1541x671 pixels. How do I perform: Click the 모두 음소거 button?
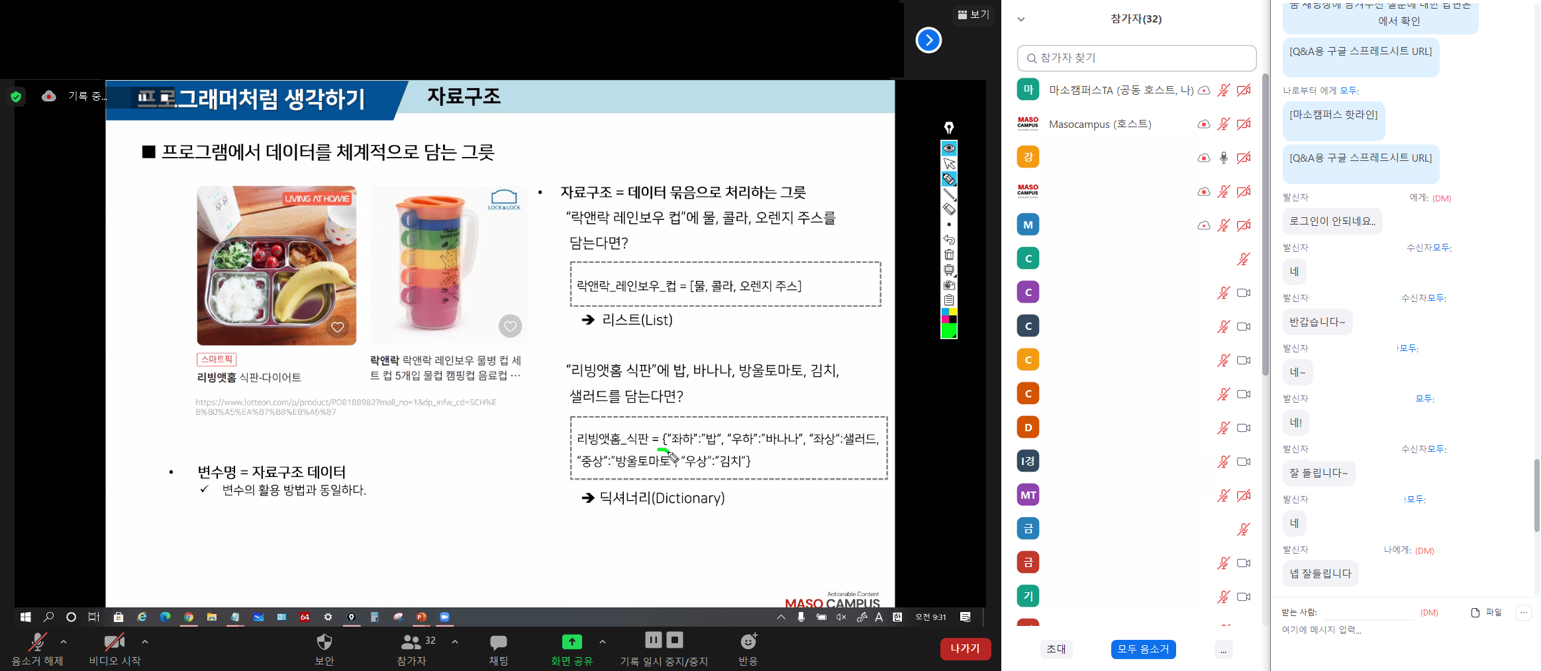tap(1143, 649)
